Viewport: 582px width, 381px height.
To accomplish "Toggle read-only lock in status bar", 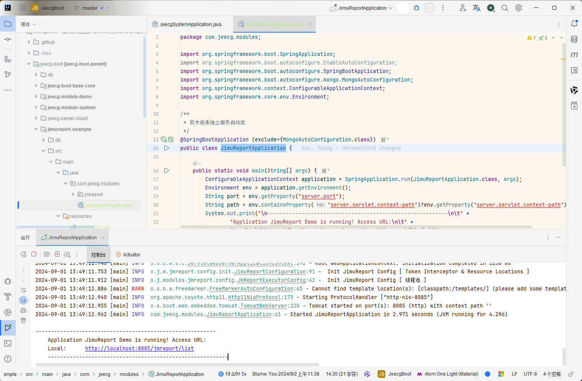I will [x=571, y=374].
